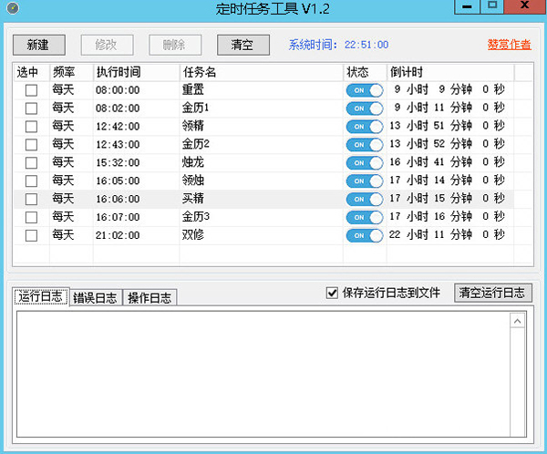Check the box for task 烛龙
The height and width of the screenshot is (454, 547).
coord(31,162)
